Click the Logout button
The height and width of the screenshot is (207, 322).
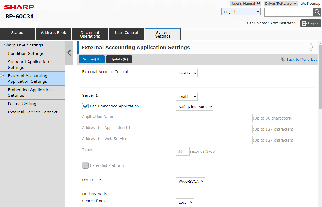(311, 23)
